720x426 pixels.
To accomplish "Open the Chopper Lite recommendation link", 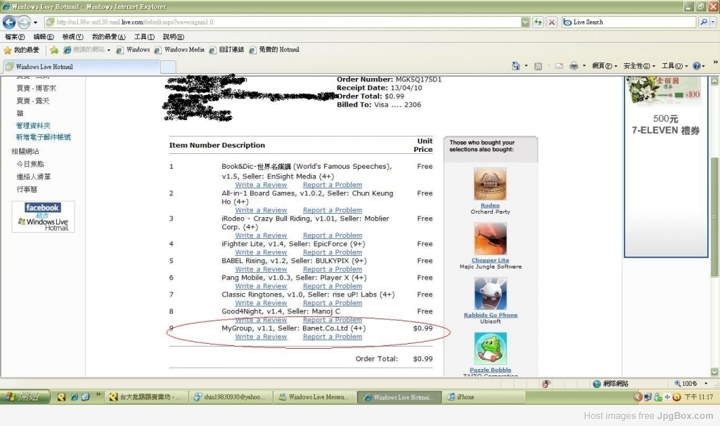I will [490, 260].
